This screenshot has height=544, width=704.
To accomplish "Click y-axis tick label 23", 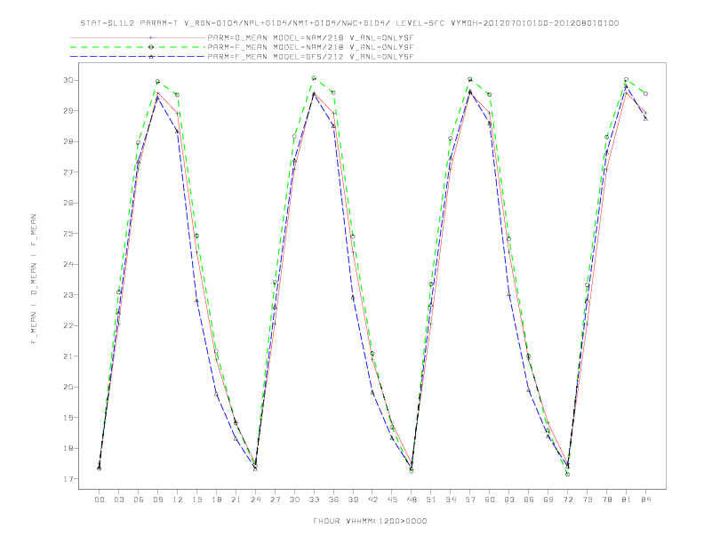I will pyautogui.click(x=68, y=295).
